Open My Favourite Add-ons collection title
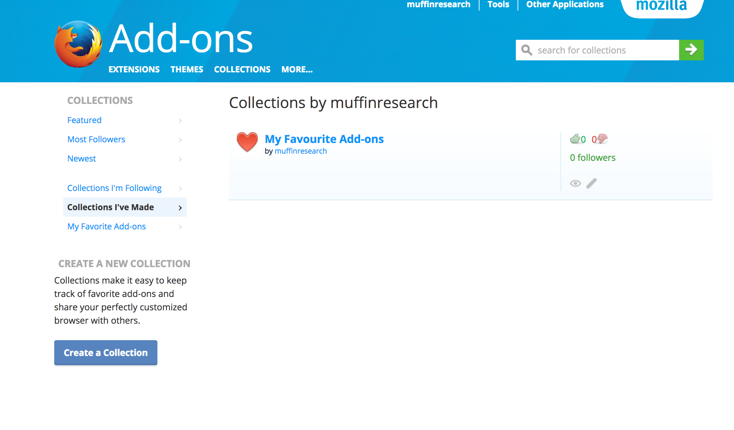Viewport: 734px width, 430px height. click(x=324, y=139)
